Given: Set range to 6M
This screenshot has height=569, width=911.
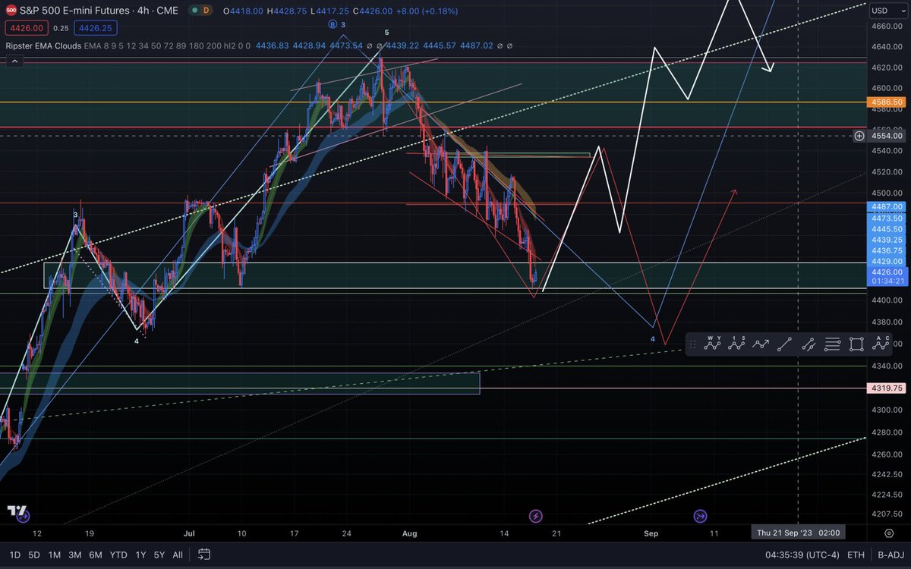Looking at the screenshot, I should click(x=95, y=555).
